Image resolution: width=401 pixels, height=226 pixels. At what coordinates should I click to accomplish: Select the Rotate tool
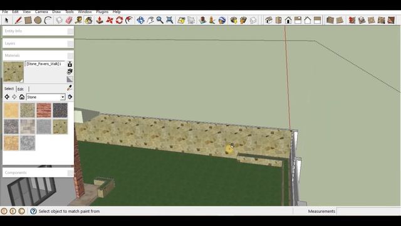click(x=119, y=20)
